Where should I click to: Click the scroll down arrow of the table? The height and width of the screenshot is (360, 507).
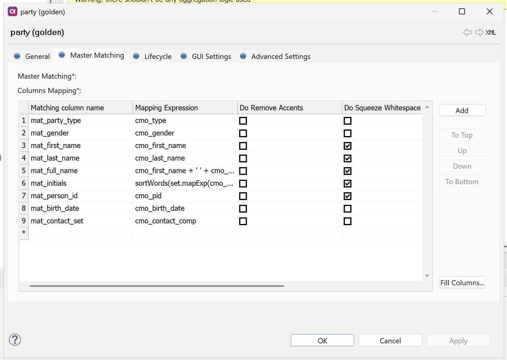tap(427, 276)
